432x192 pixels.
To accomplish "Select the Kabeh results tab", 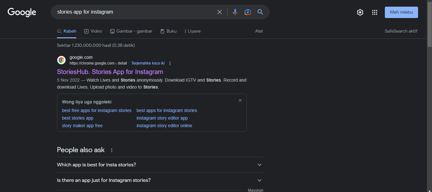I will point(67,31).
